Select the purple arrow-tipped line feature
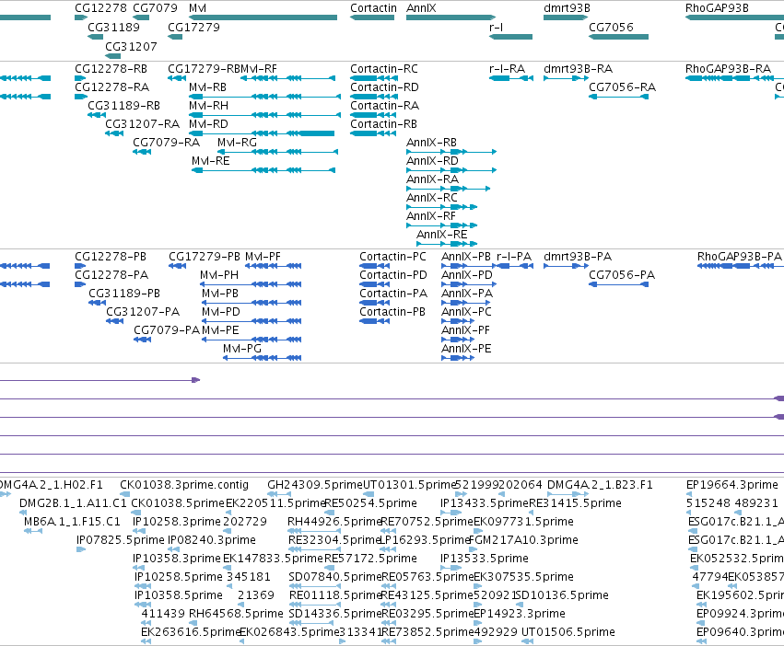784x646 pixels. 100,380
